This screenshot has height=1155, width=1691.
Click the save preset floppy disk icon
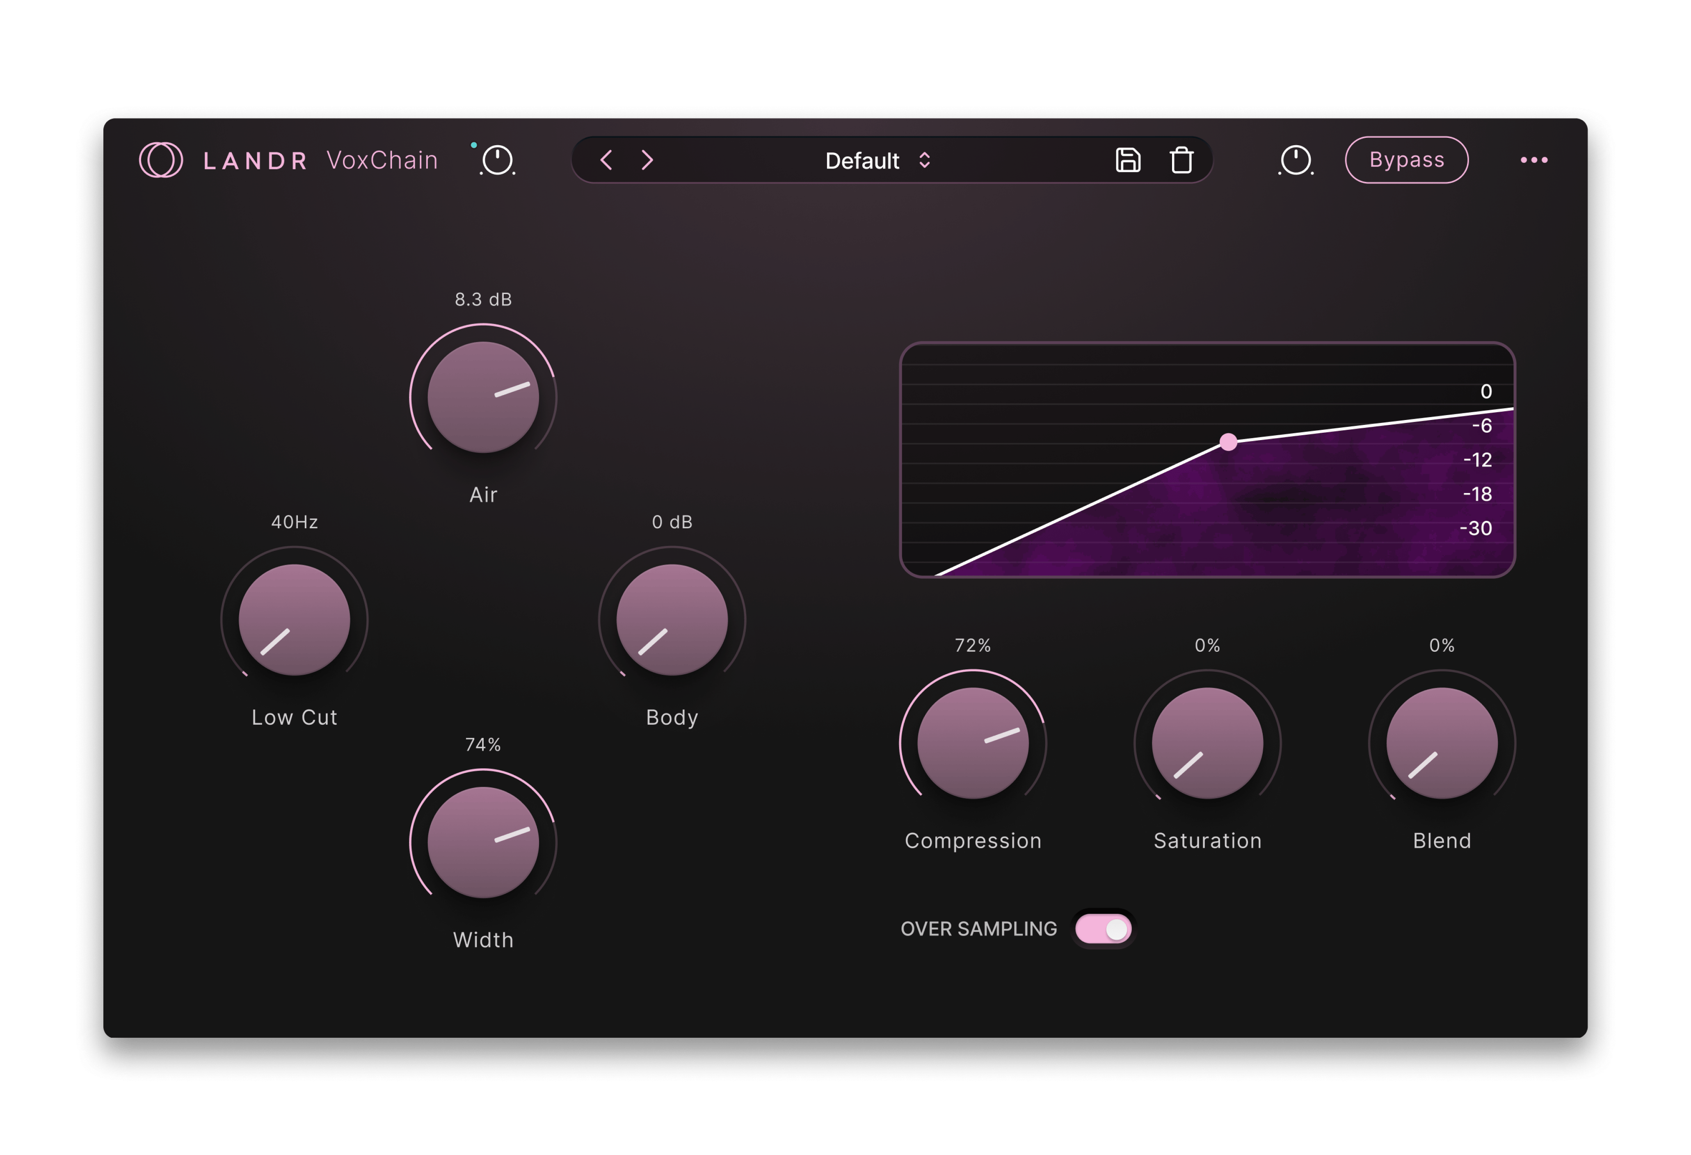coord(1129,160)
